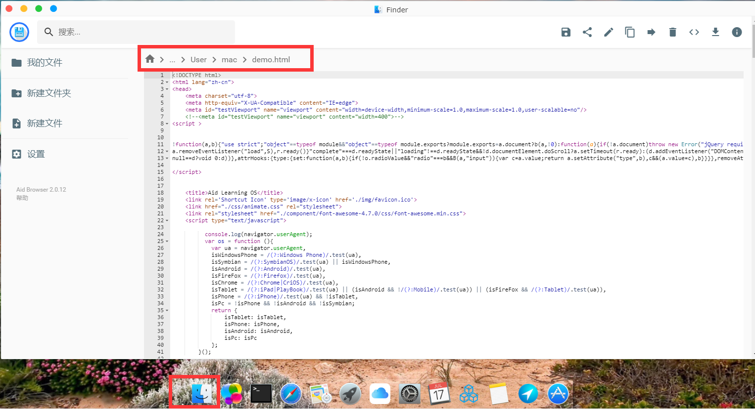Go to mac folder in breadcrumb
Viewport: 755px width, 410px height.
pos(229,60)
